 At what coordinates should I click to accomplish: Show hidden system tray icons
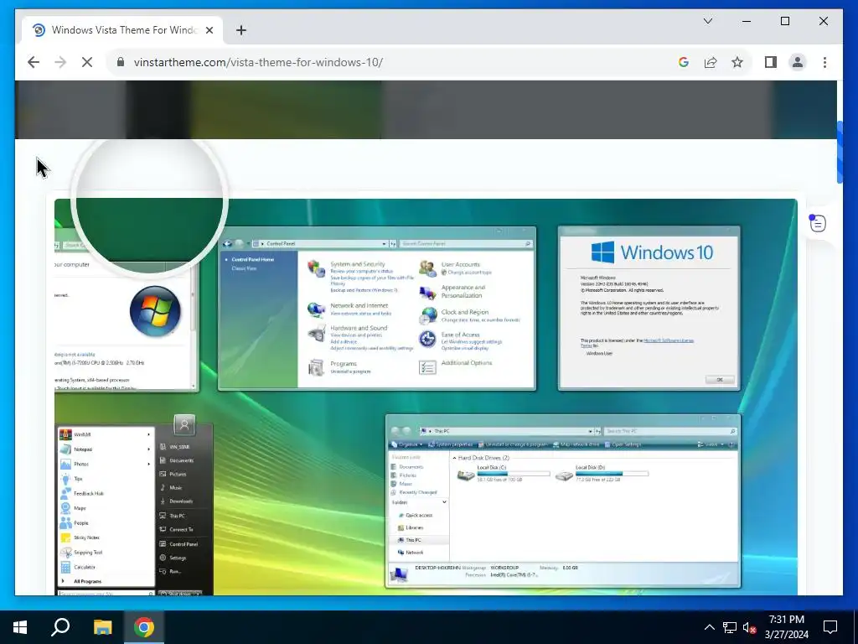(709, 627)
